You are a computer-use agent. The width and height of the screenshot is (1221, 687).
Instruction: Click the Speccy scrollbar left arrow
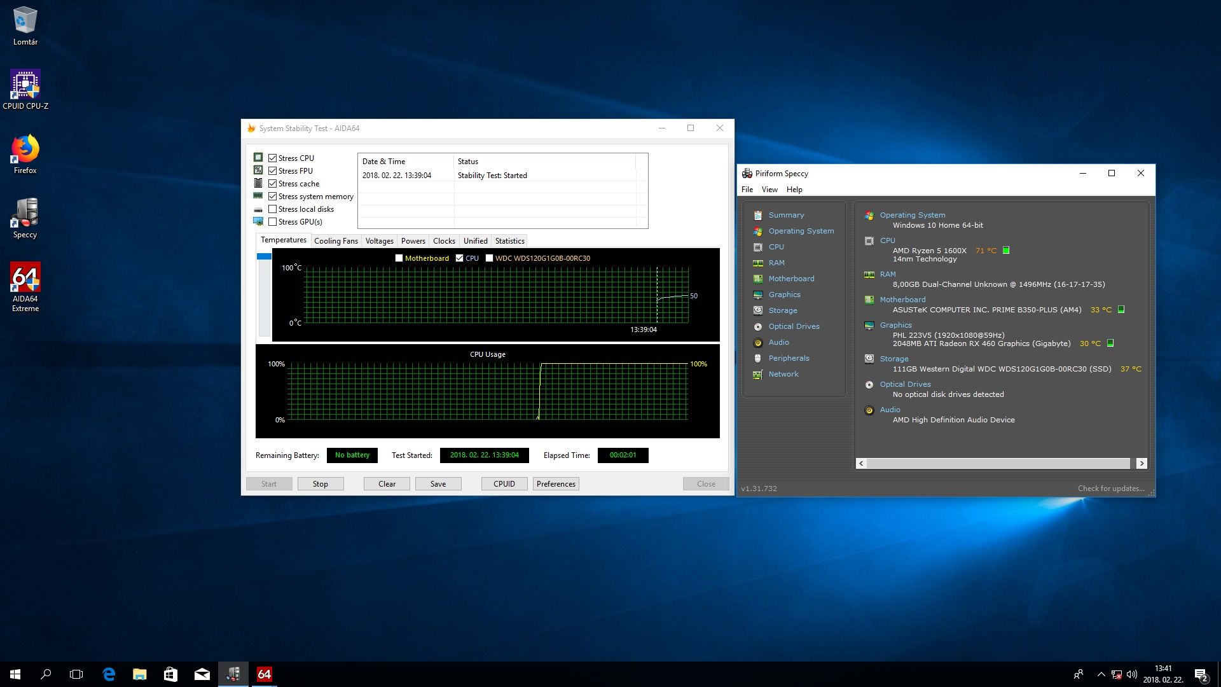click(x=861, y=463)
